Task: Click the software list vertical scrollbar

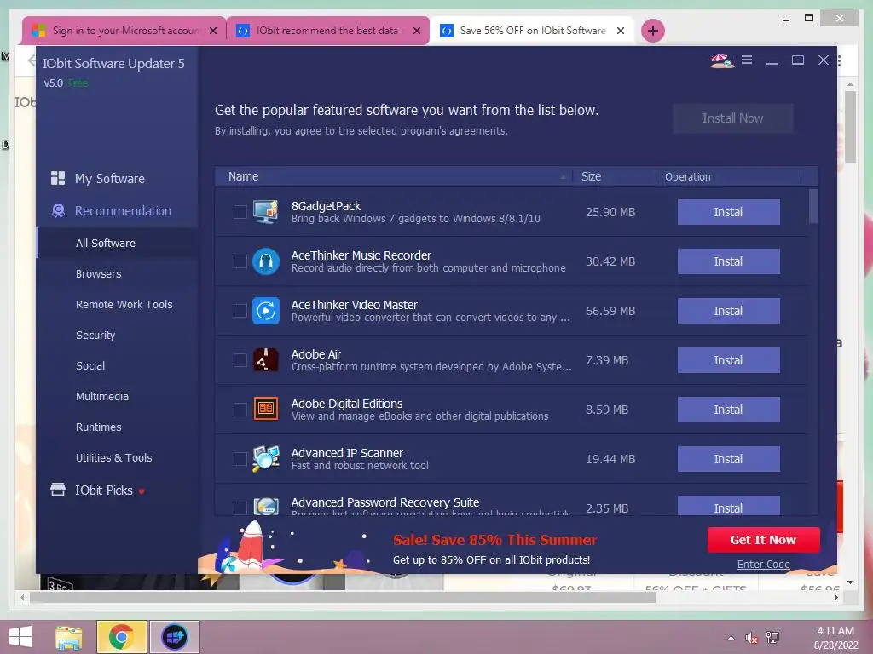Action: pyautogui.click(x=813, y=206)
